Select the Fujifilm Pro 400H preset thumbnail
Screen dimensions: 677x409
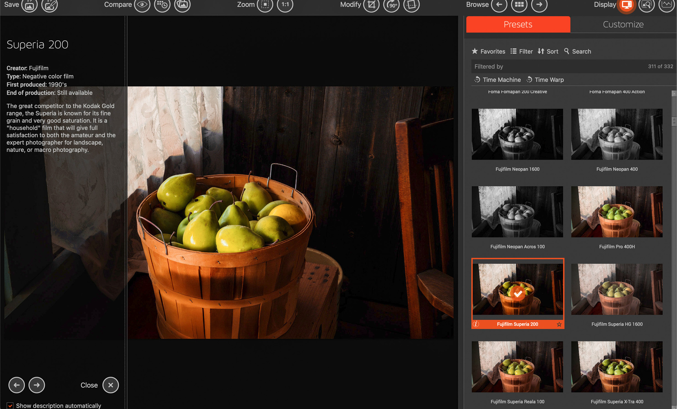coord(617,212)
